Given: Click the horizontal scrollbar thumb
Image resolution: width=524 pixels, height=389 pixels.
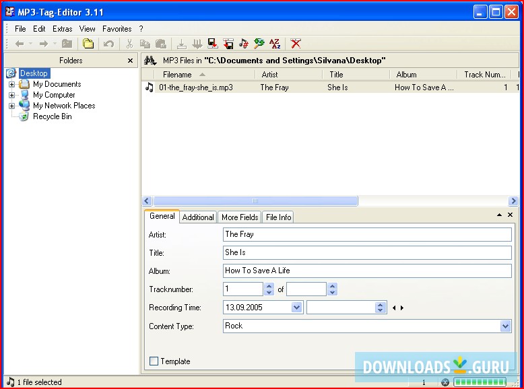Looking at the screenshot, I should [255, 201].
